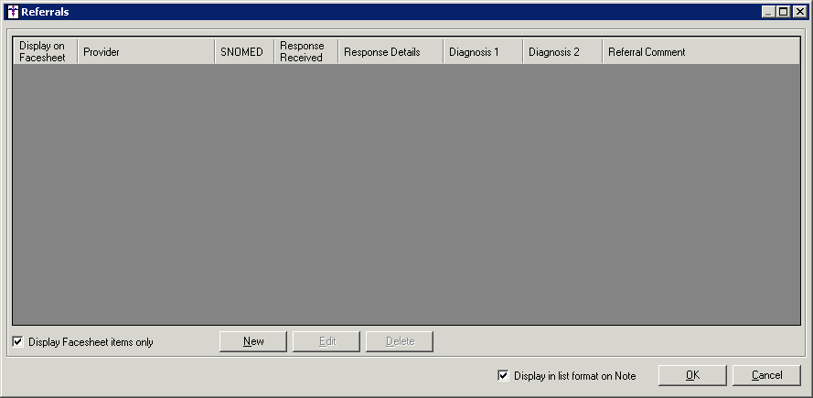Viewport: 813px width, 398px height.
Task: Click the greyed-out Edit button
Action: click(326, 341)
